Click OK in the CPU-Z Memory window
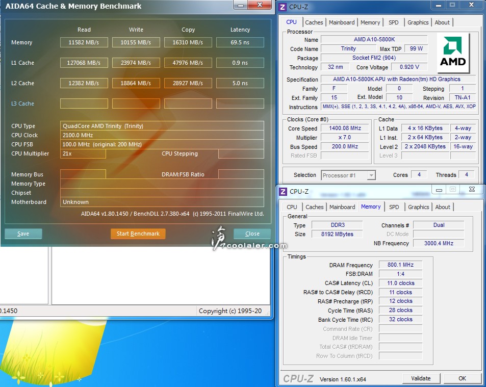This screenshot has width=486, height=387. (462, 378)
